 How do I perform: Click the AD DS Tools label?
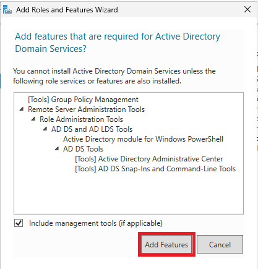(x=83, y=149)
